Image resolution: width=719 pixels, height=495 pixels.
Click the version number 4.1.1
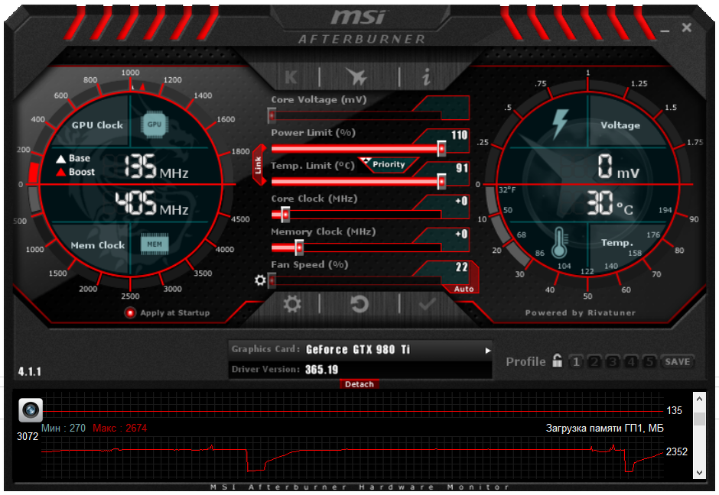(x=29, y=371)
